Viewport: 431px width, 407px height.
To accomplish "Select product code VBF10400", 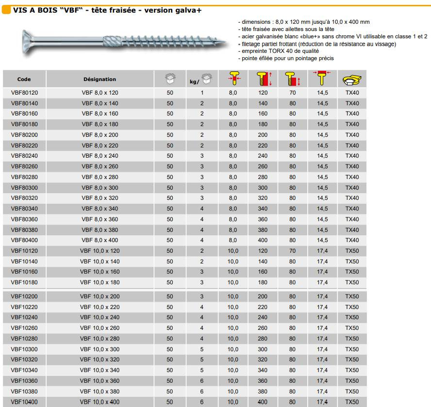I will [x=24, y=402].
